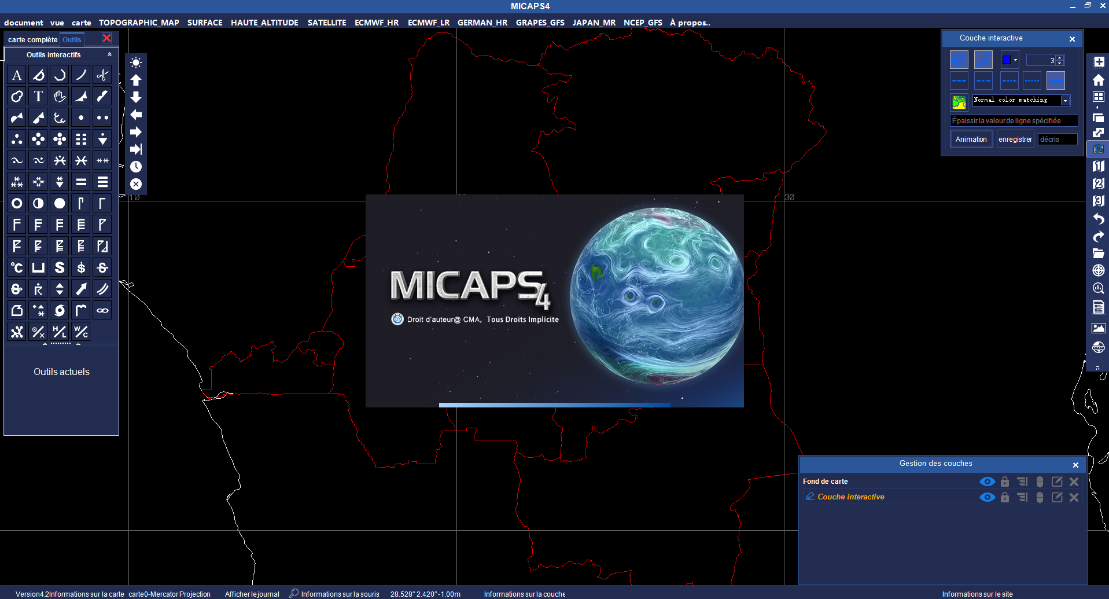Select the long-dash line style
The width and height of the screenshot is (1109, 599).
(959, 80)
